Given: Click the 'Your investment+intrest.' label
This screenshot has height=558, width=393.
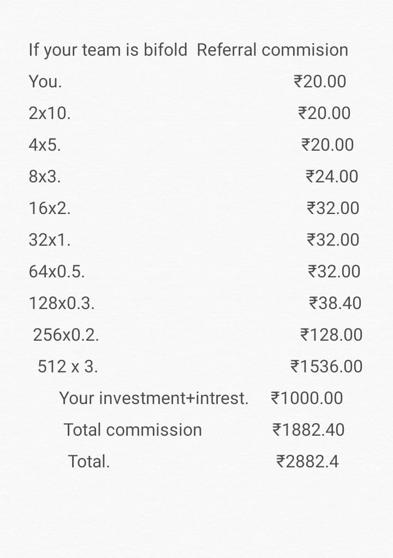Looking at the screenshot, I should click(154, 399).
